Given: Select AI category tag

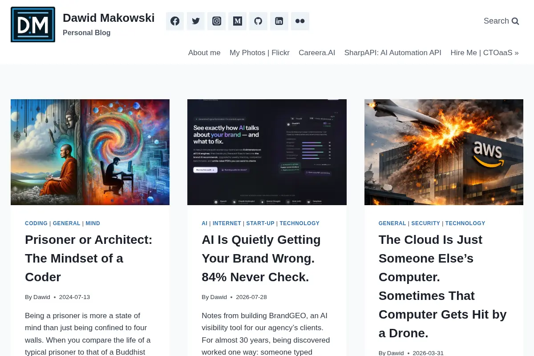Looking at the screenshot, I should point(205,223).
